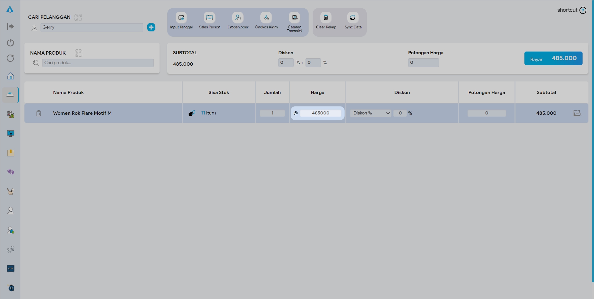Click the Clear Rekap trash icon
The height and width of the screenshot is (299, 594).
[326, 18]
